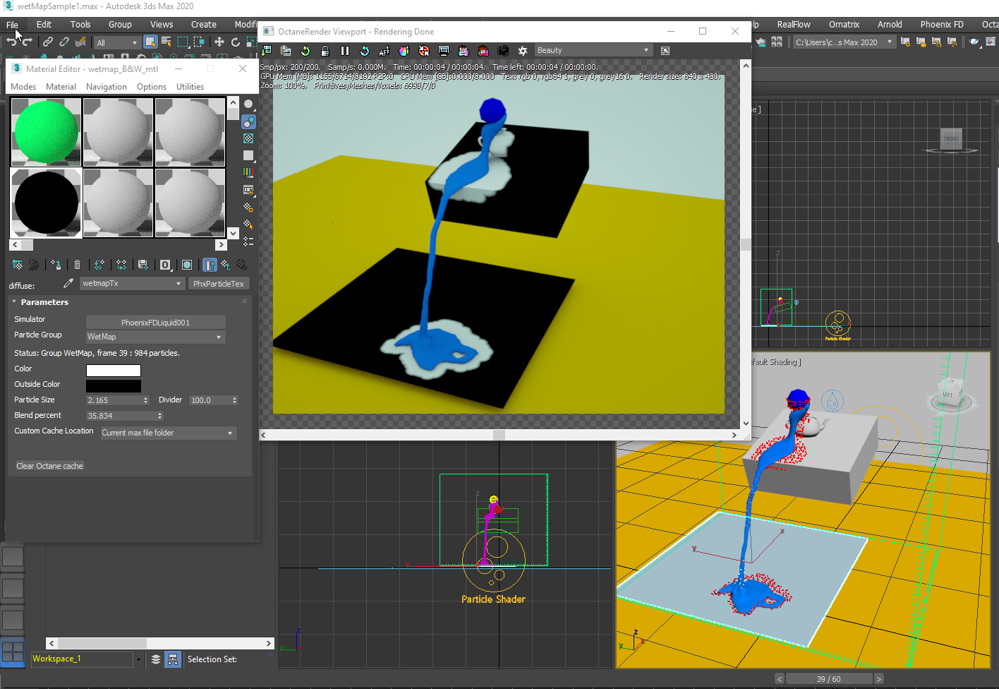Click the Material ID Channel icon

click(x=165, y=265)
